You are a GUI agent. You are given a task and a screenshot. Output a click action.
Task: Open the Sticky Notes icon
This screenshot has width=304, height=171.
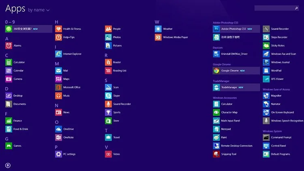[x=266, y=46]
